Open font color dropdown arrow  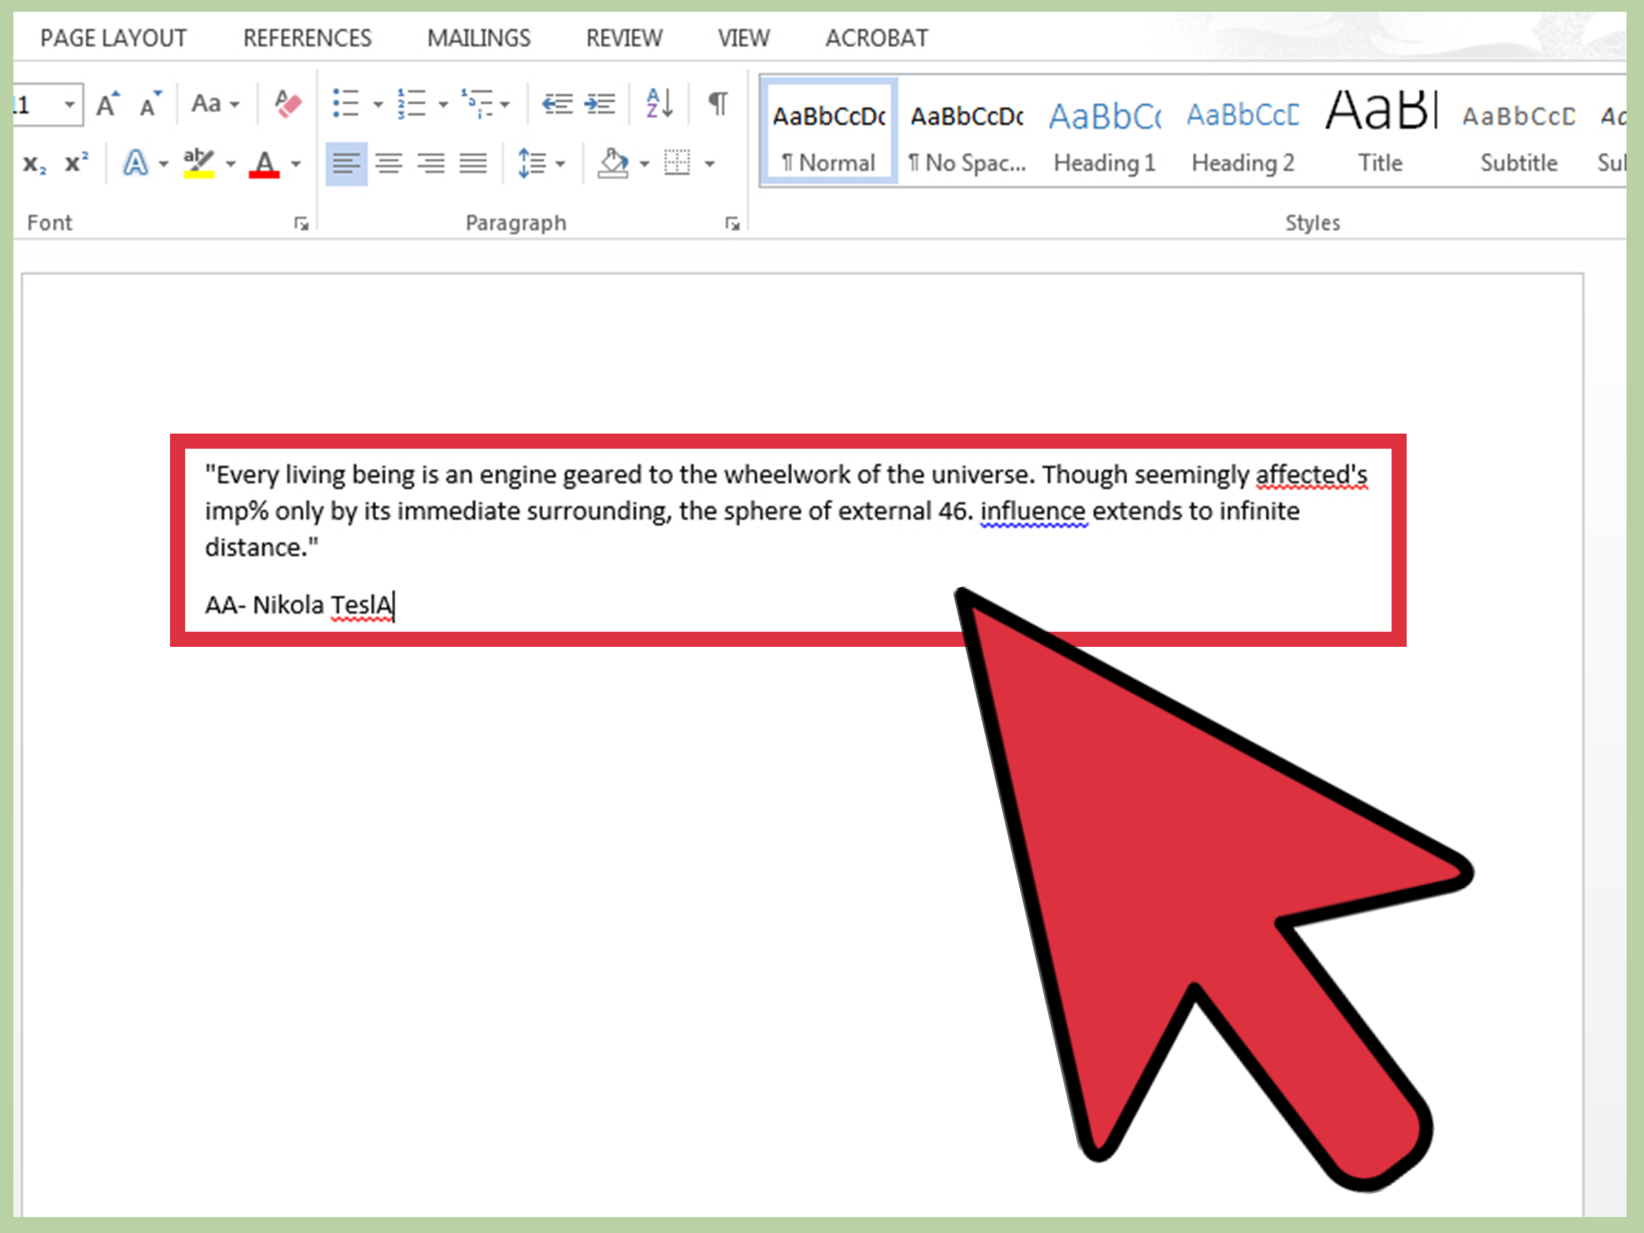296,163
